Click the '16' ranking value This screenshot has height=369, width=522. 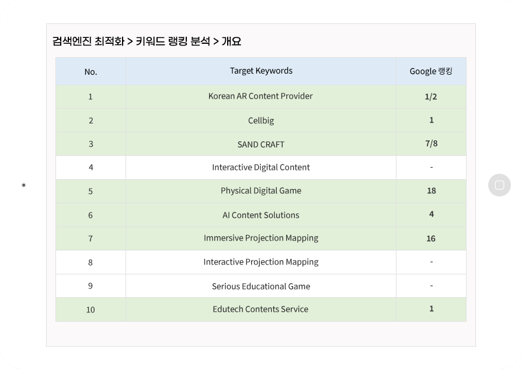(x=431, y=238)
